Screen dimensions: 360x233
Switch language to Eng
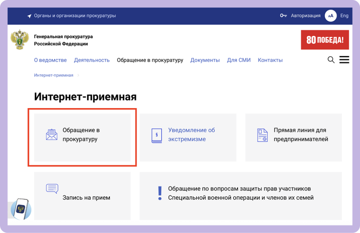tap(344, 15)
